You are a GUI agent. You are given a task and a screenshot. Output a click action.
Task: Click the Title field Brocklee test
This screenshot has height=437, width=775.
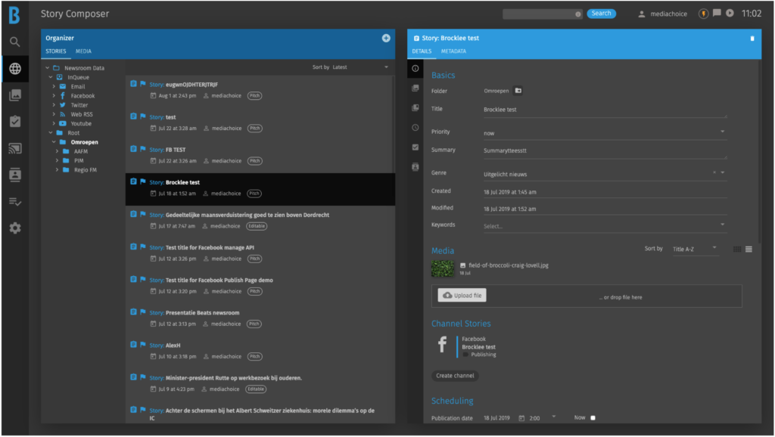click(x=605, y=110)
